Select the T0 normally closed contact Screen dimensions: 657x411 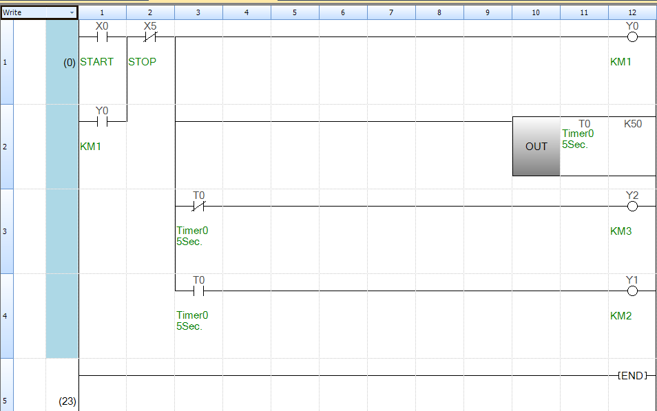(x=198, y=206)
